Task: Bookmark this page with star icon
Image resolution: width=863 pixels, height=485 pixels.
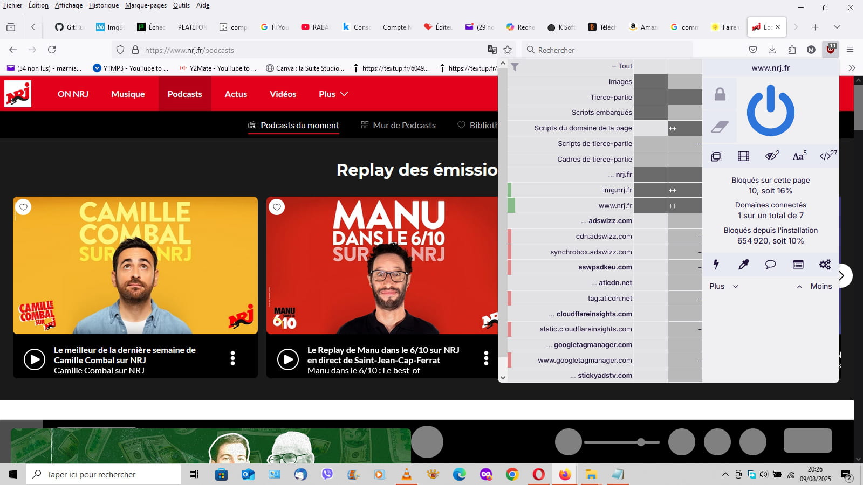Action: point(508,50)
